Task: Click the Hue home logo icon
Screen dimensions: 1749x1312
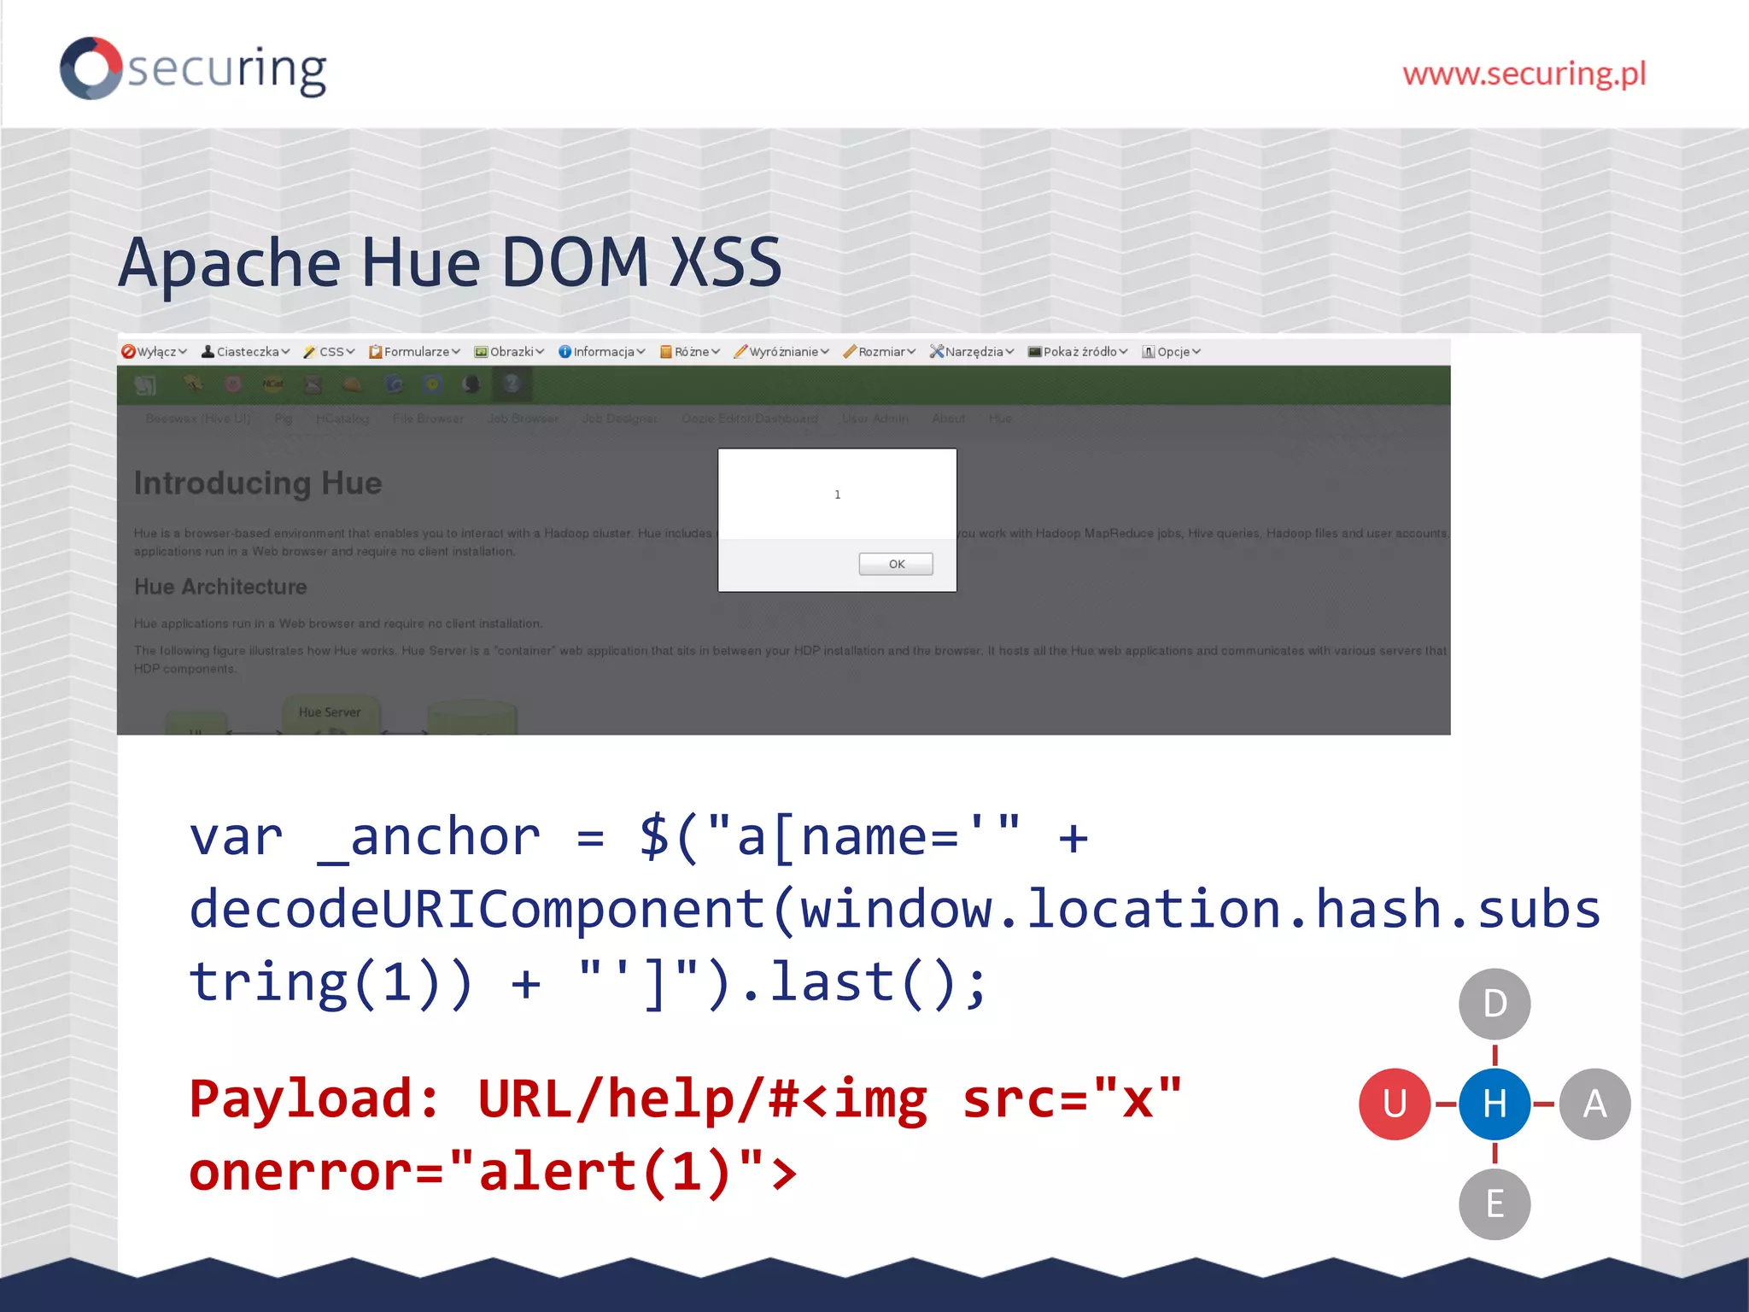Action: (145, 385)
